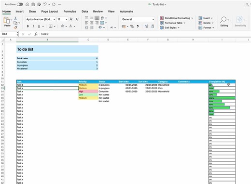The height and width of the screenshot is (184, 251).
Task: Click the Wrap Text icon
Action: coord(102,18)
